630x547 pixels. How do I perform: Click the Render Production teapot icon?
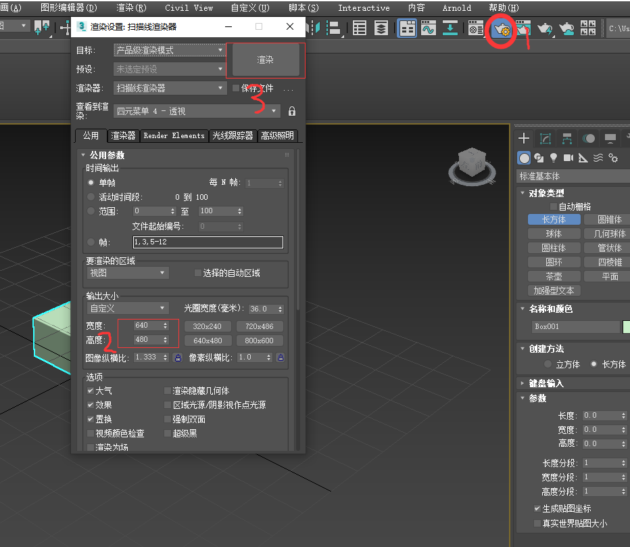click(546, 30)
